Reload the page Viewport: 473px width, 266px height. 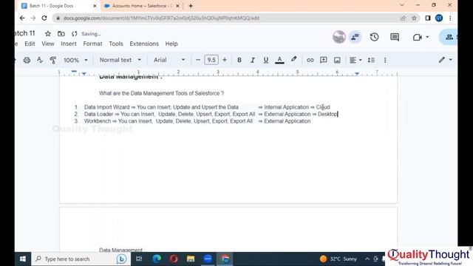pyautogui.click(x=44, y=18)
